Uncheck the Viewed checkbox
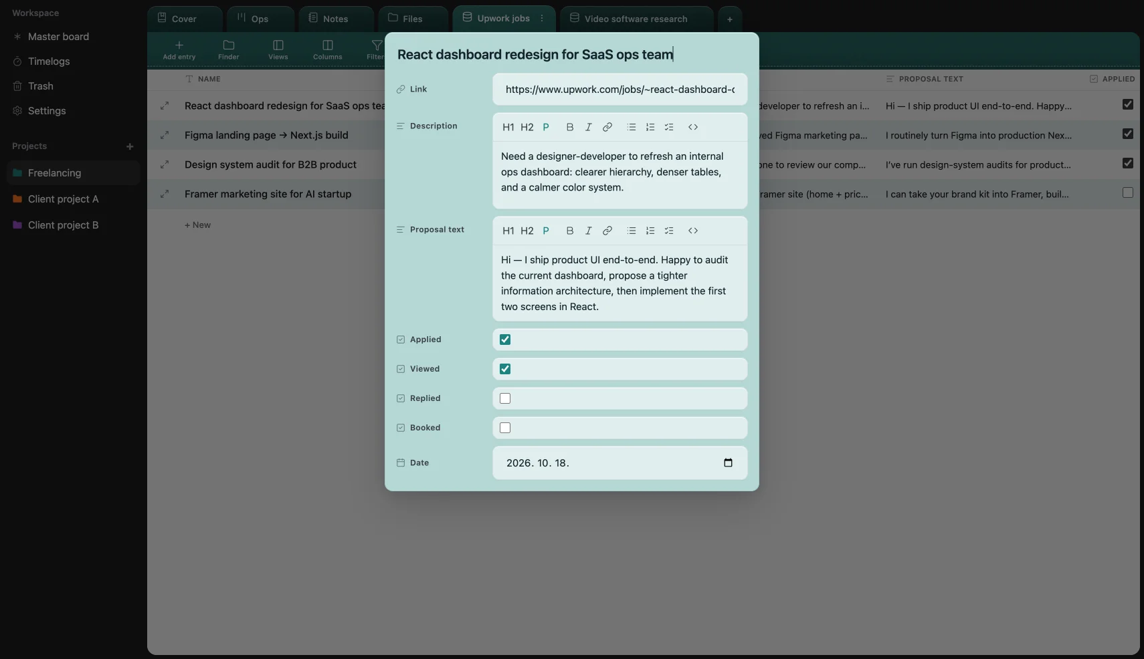Screen dimensions: 1144x659 (505, 369)
